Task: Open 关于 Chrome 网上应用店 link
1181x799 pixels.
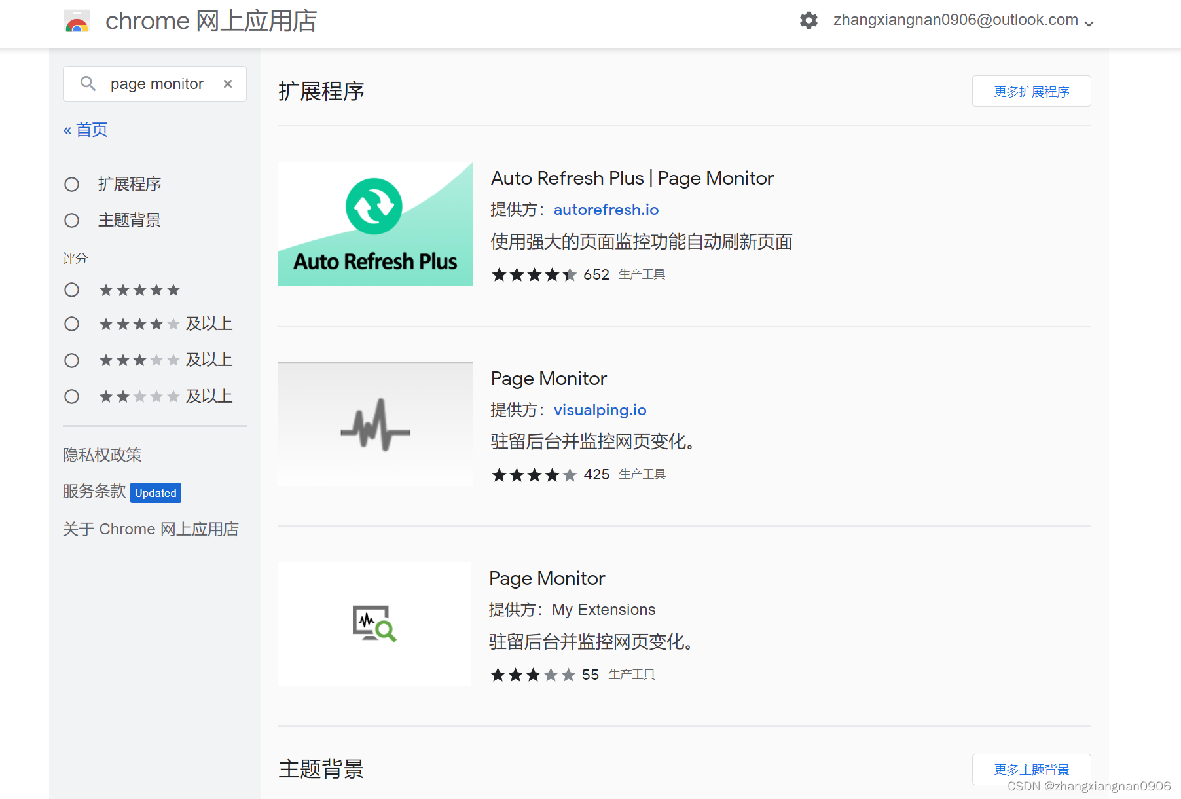Action: point(151,529)
